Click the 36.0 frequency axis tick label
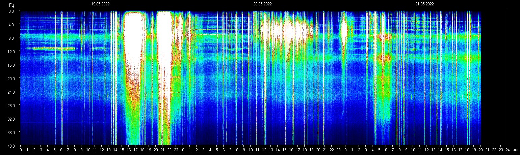 [10, 132]
